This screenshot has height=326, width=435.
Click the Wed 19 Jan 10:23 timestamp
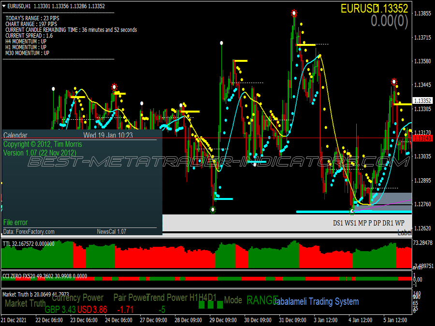tap(108, 135)
